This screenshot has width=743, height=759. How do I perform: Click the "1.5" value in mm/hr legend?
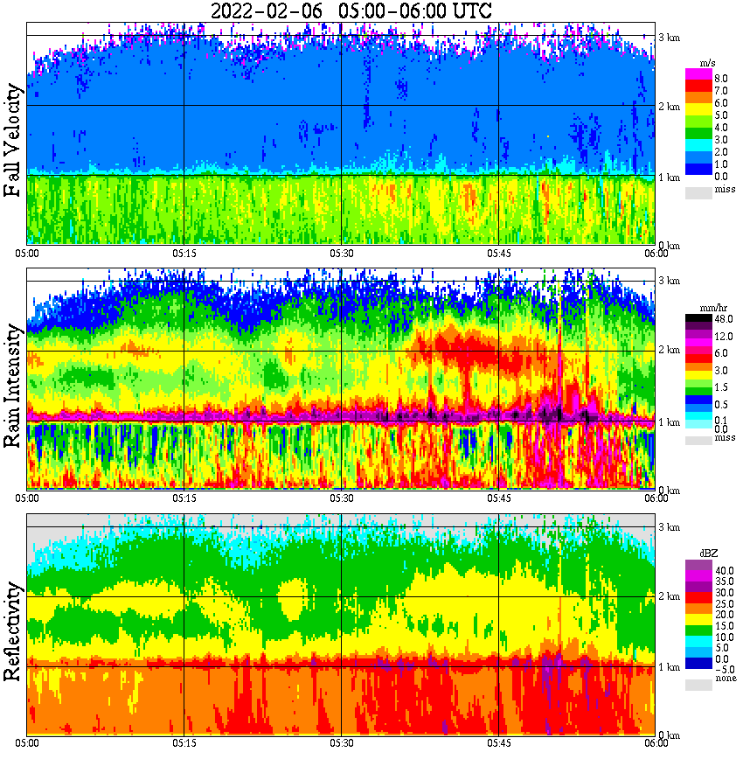[721, 387]
